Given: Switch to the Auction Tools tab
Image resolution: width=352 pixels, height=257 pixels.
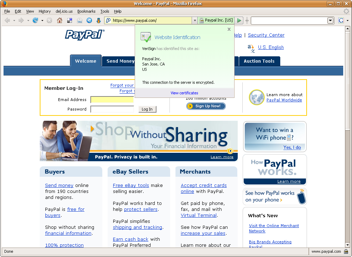Looking at the screenshot, I should [x=259, y=61].
